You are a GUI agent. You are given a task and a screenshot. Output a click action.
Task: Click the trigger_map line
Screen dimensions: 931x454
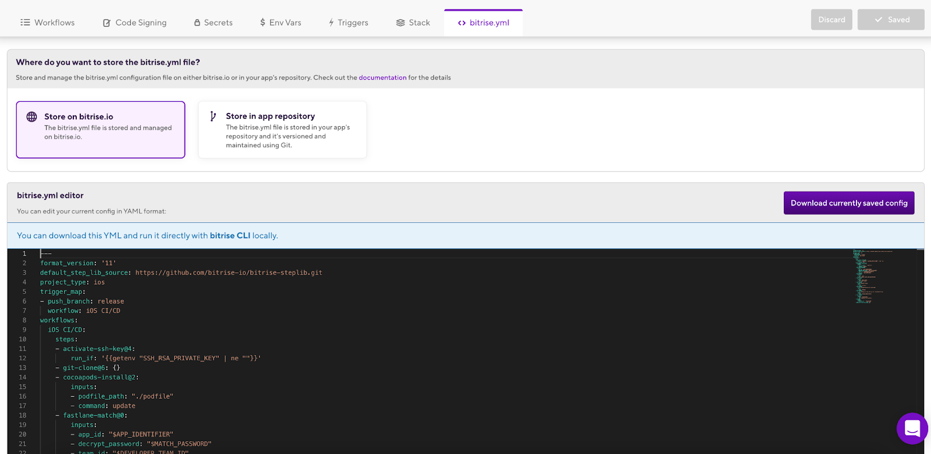[63, 292]
